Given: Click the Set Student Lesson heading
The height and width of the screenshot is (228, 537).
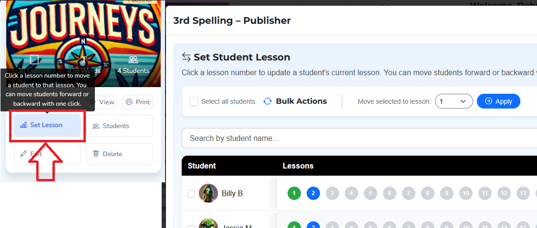Looking at the screenshot, I should pos(242,57).
